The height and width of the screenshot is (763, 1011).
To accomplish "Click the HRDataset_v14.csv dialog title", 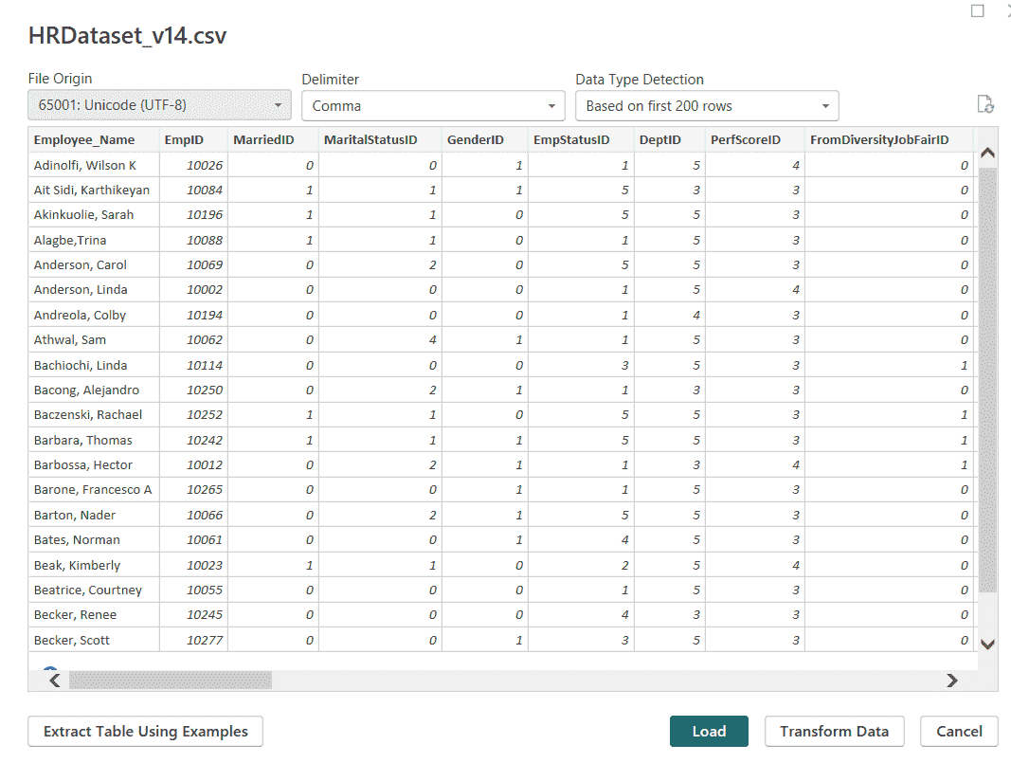I will click(127, 35).
